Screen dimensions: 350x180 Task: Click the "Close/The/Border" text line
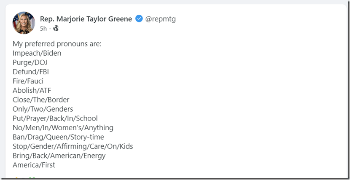pyautogui.click(x=41, y=100)
